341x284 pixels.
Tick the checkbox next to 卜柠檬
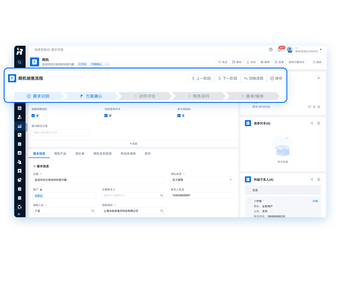[250, 201]
